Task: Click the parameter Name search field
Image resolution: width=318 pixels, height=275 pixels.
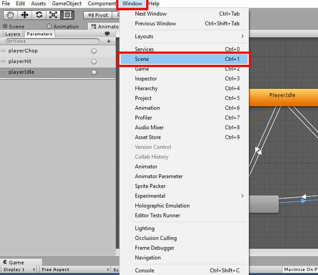Action: pos(53,41)
